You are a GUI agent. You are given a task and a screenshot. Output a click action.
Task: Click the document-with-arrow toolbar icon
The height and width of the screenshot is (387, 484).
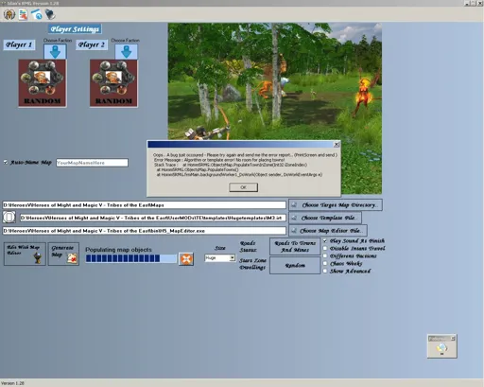click(x=23, y=14)
